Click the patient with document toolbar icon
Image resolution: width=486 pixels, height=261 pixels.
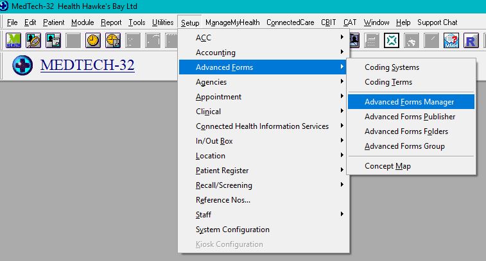click(x=53, y=40)
